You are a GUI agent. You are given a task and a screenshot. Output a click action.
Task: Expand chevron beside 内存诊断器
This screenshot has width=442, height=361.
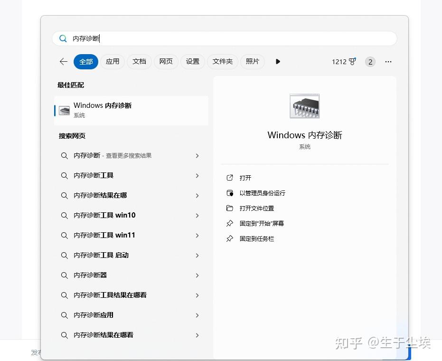point(197,275)
